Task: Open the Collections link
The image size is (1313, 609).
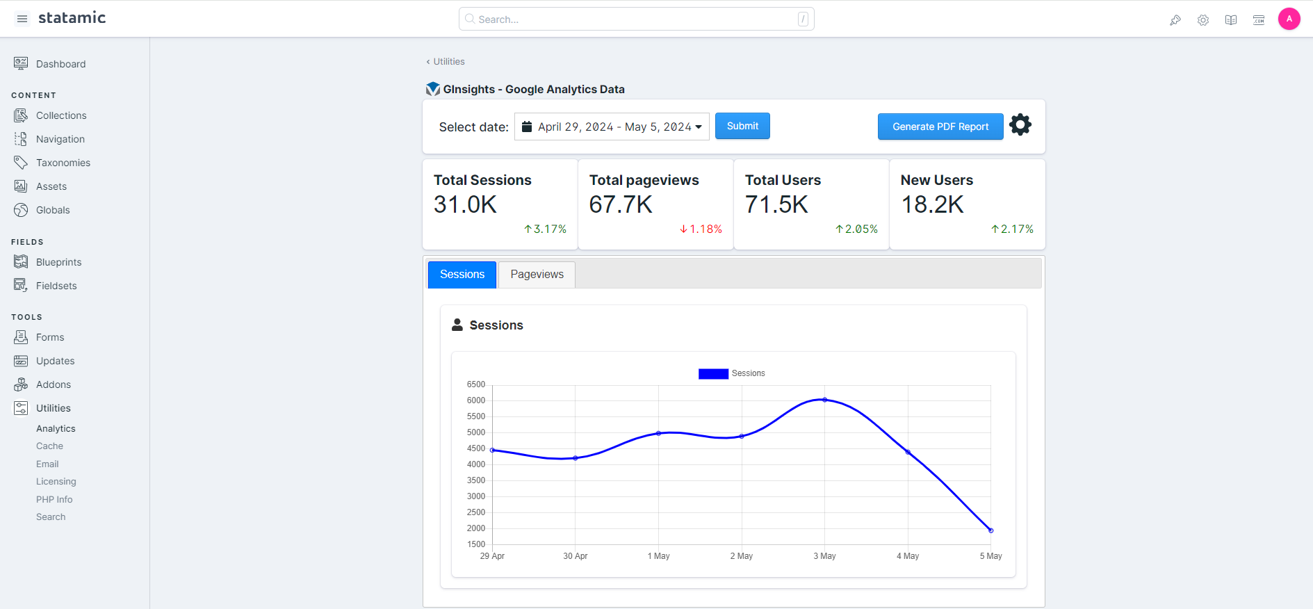Action: (61, 115)
